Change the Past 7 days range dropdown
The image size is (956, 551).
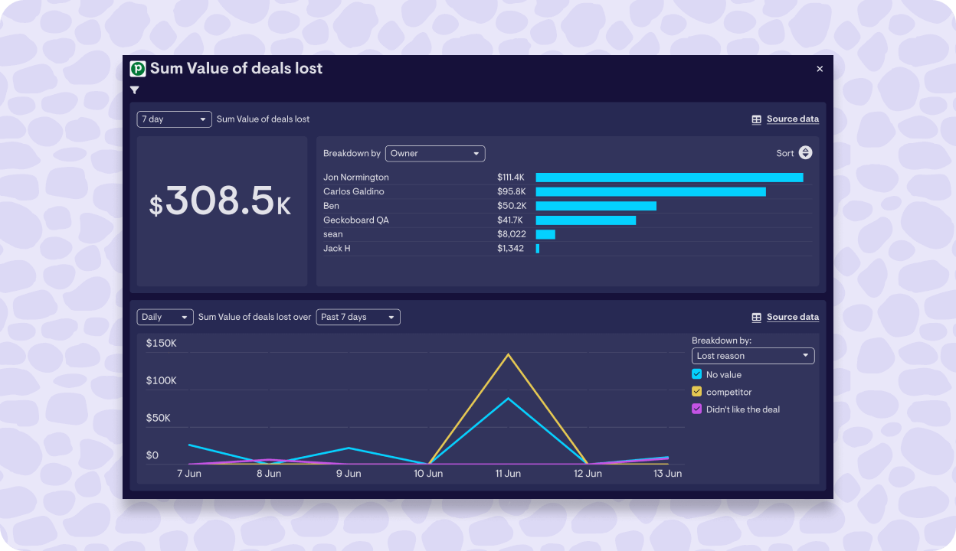coord(358,317)
